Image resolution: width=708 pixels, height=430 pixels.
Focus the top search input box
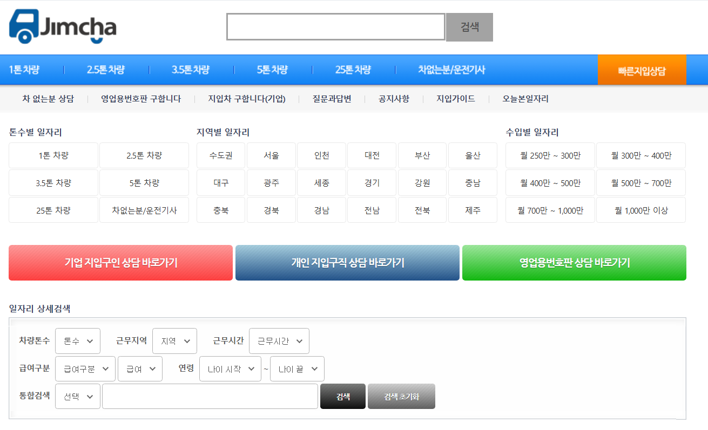pyautogui.click(x=335, y=27)
